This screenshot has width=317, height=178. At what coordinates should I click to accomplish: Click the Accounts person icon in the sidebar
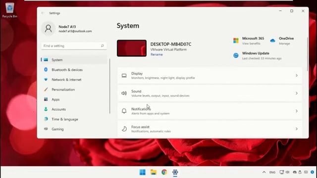[x=46, y=109]
